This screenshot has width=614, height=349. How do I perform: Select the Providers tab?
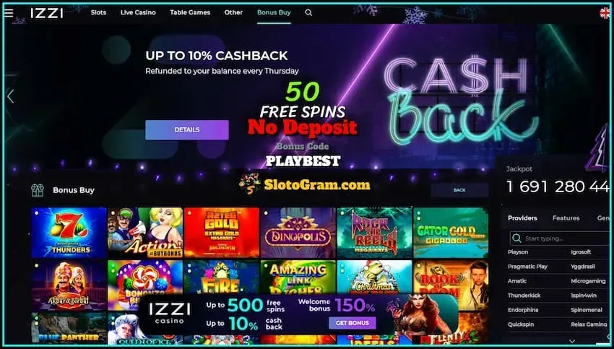[522, 217]
